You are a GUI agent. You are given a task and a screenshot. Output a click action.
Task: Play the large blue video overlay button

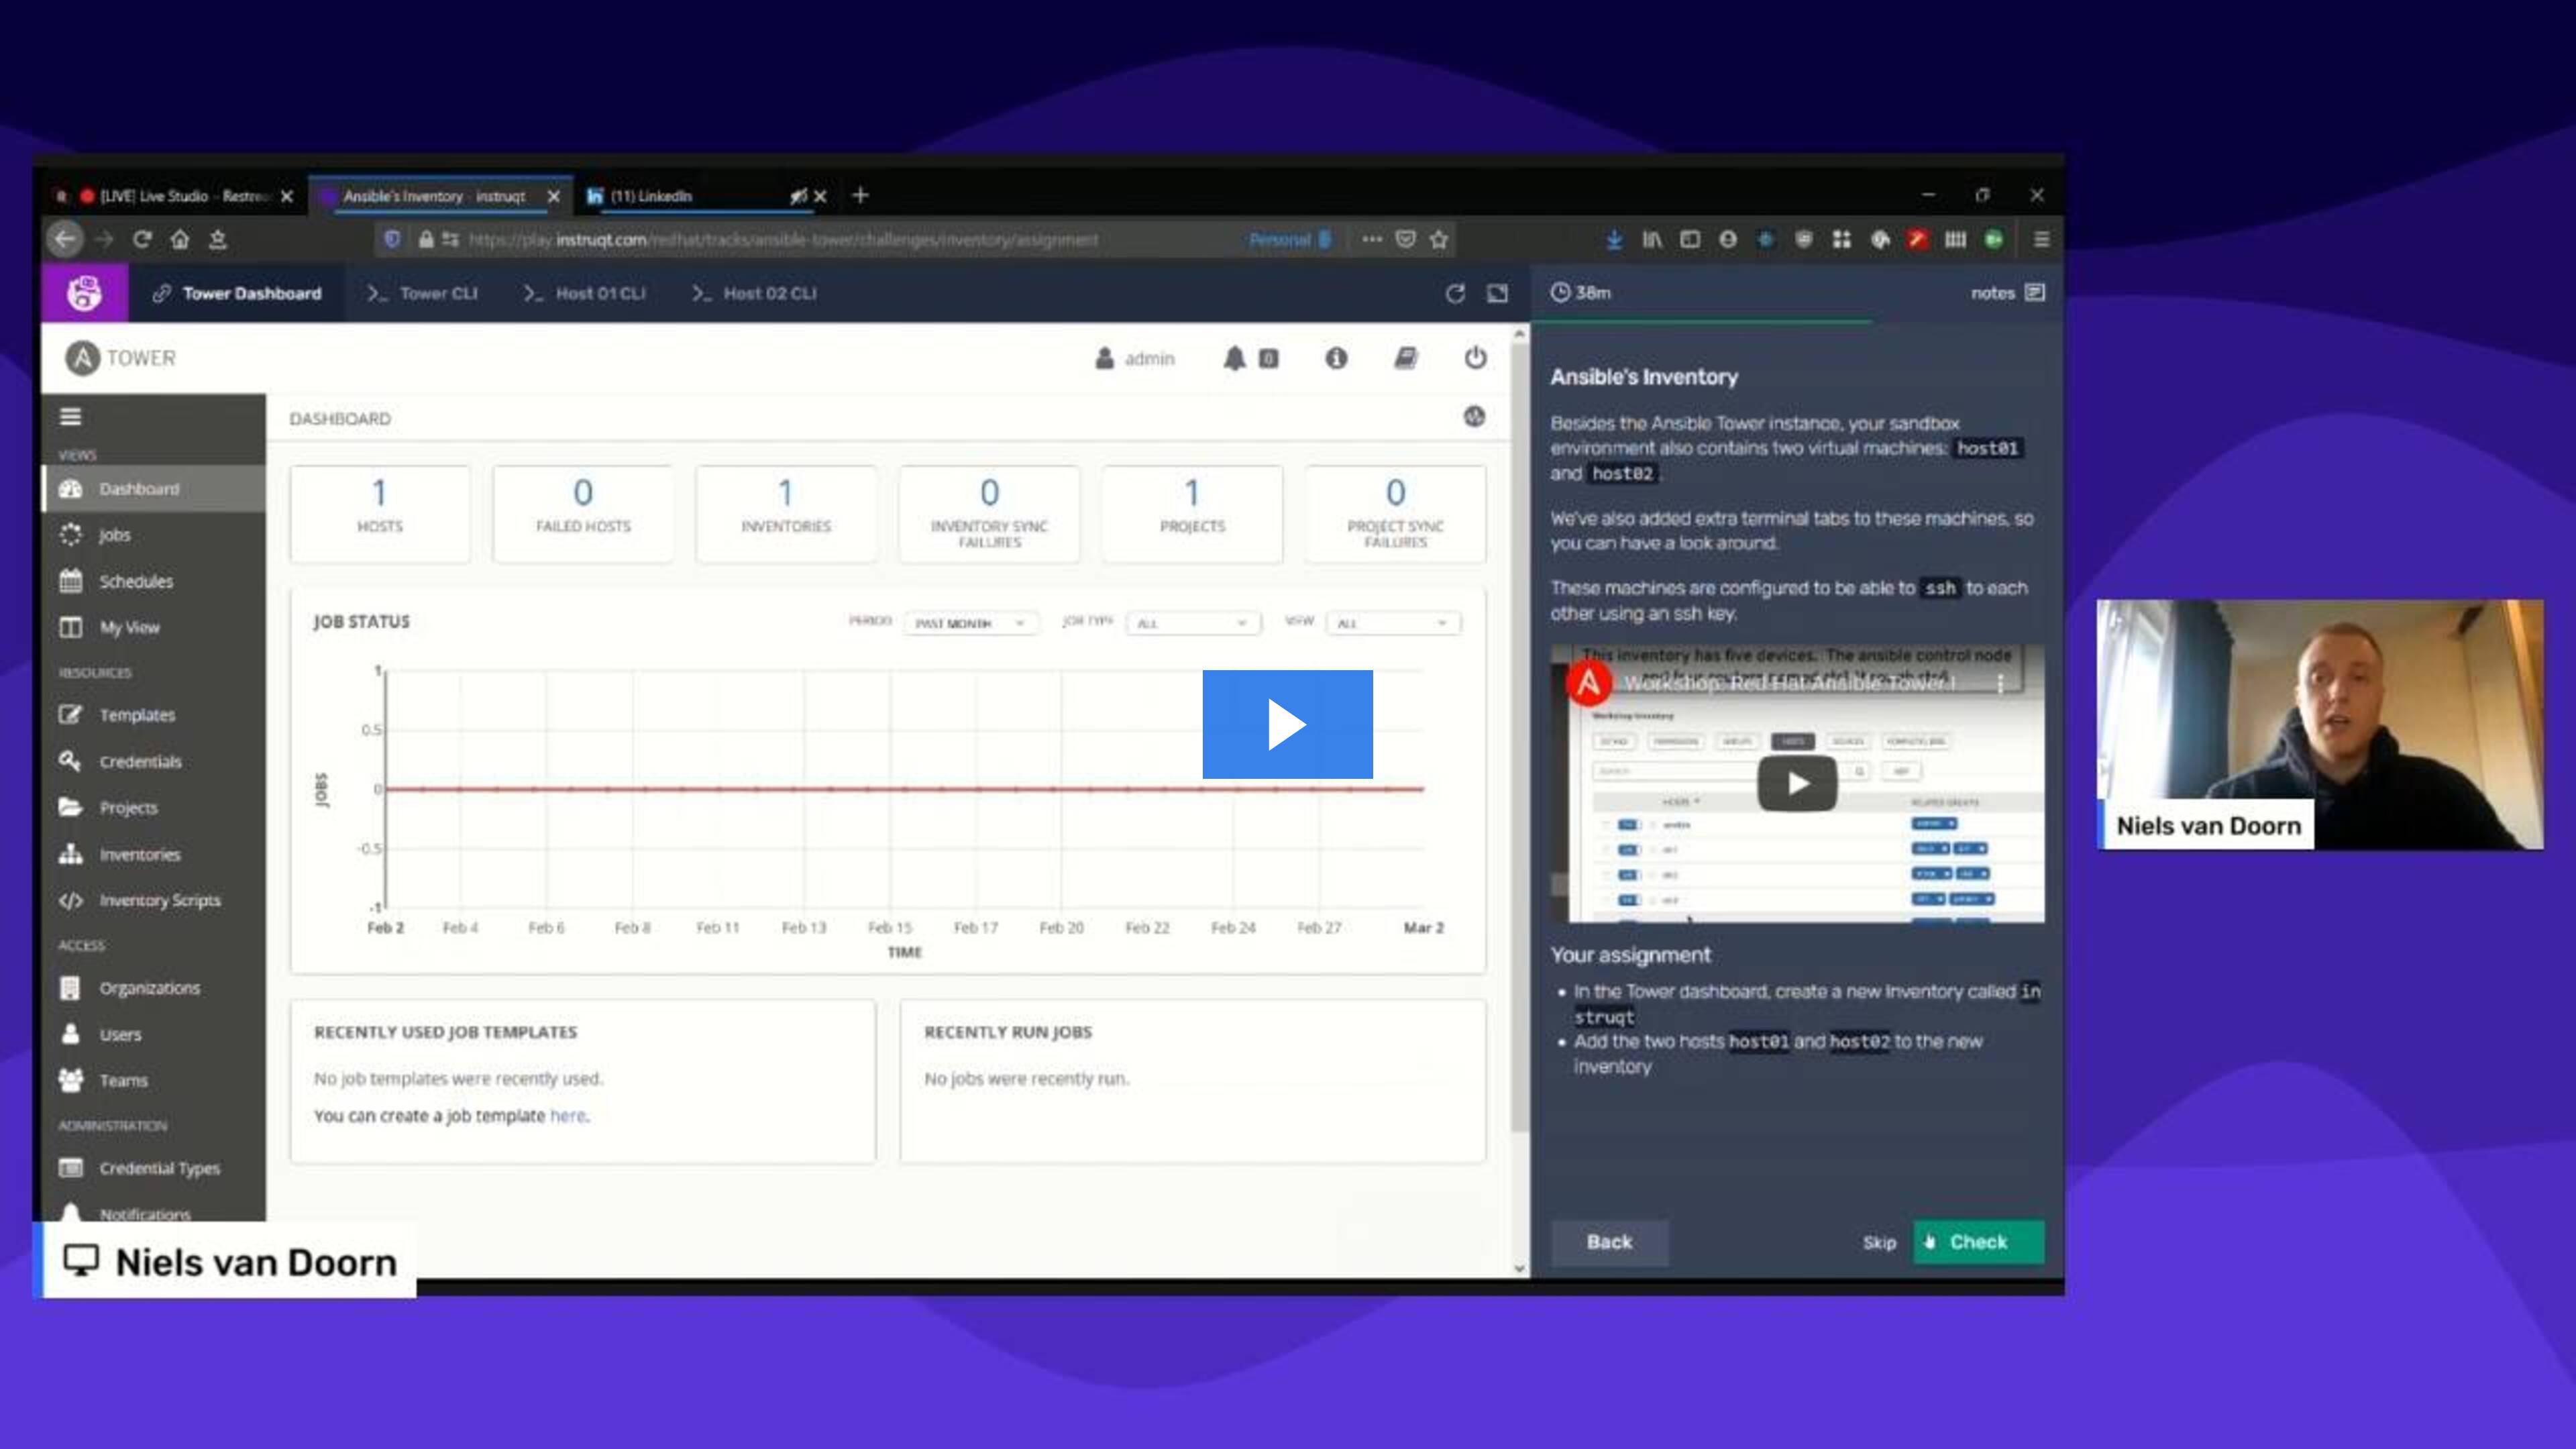(x=1287, y=724)
